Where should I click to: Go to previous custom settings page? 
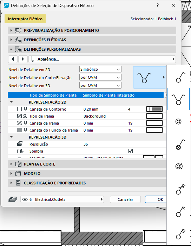tap(13, 59)
